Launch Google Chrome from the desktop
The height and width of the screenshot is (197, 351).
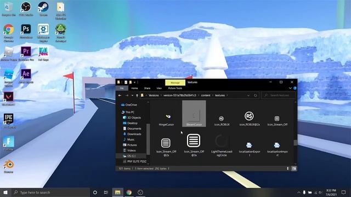(9, 33)
